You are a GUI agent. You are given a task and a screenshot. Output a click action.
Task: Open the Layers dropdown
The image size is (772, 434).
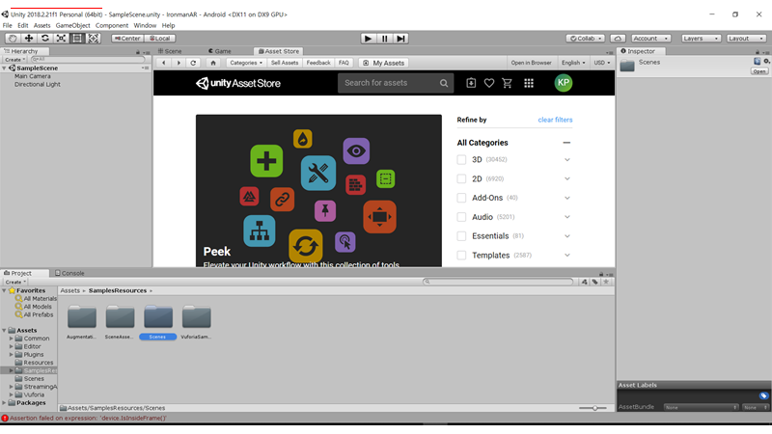701,39
